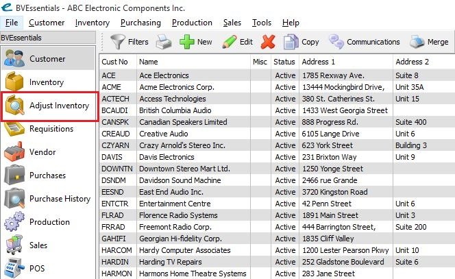Open the Tools menu
This screenshot has height=279, width=455.
262,23
